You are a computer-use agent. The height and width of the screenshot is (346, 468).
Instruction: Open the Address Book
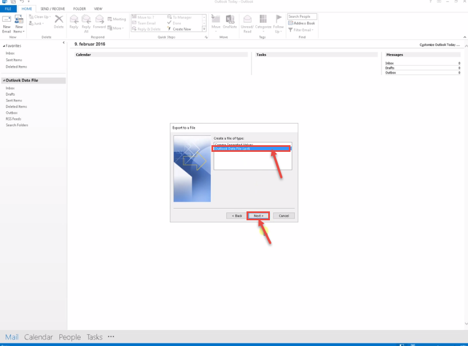point(302,23)
